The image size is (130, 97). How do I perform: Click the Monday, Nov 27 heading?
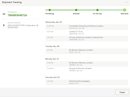pos(52,59)
